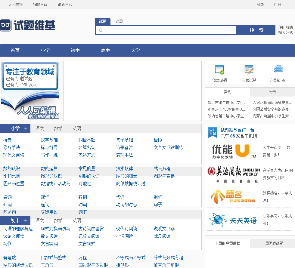The image size is (295, 268).
Task: Click the 创建试题 icon
Action: (219, 69)
